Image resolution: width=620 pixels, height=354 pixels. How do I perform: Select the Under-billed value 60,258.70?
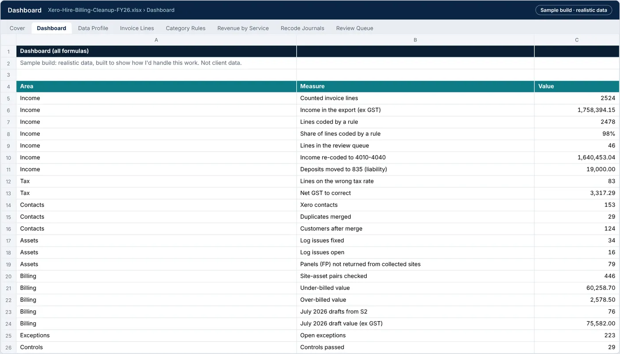point(577,288)
